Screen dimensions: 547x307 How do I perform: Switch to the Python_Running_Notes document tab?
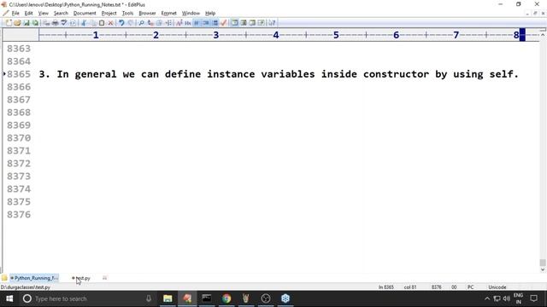click(x=34, y=278)
